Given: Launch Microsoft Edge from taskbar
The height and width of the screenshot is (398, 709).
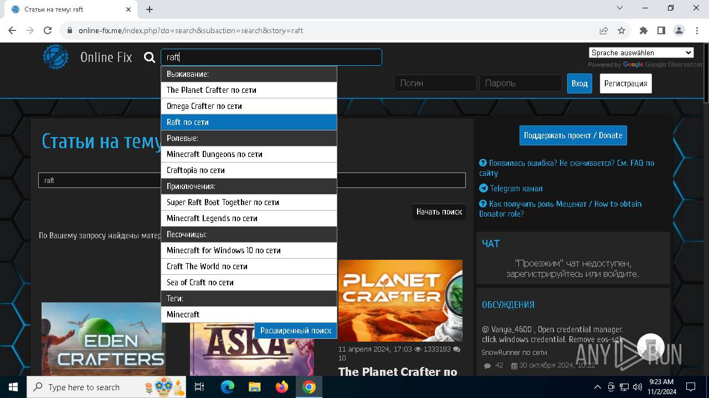Looking at the screenshot, I should point(228,387).
